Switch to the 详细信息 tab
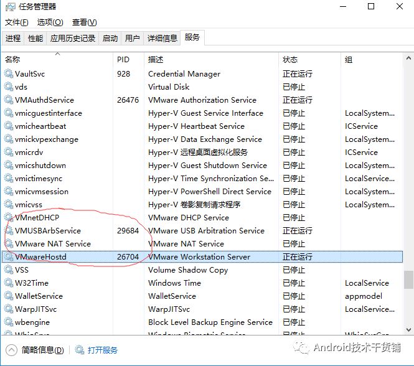This screenshot has width=414, height=366. coord(162,39)
